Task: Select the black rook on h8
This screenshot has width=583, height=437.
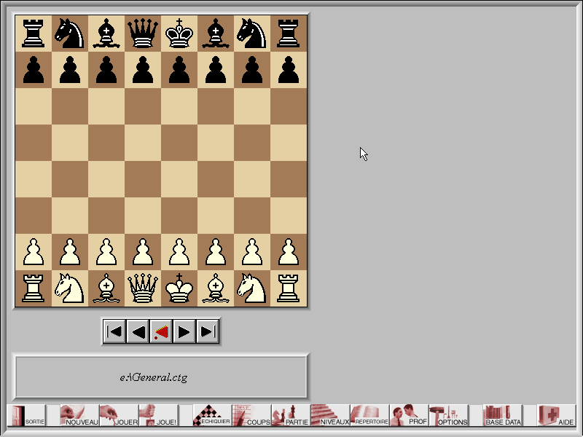Action: [x=289, y=34]
